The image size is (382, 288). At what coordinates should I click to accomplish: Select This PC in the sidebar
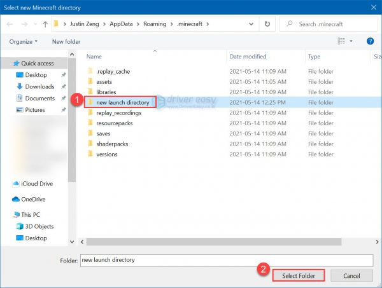[x=30, y=214]
